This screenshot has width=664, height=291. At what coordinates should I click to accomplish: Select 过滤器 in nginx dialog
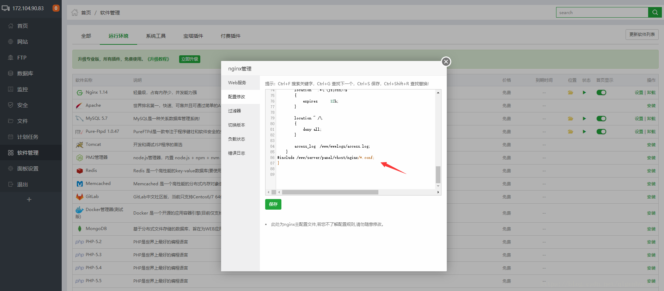(x=240, y=111)
